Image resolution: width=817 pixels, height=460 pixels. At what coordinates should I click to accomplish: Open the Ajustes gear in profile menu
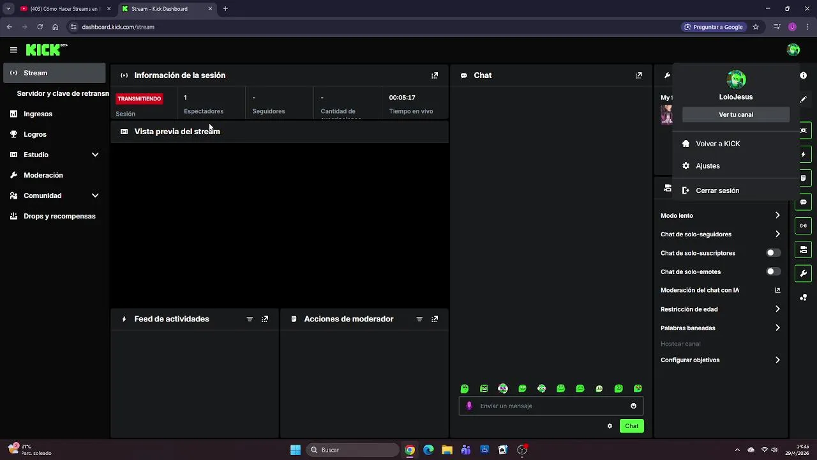point(686,166)
